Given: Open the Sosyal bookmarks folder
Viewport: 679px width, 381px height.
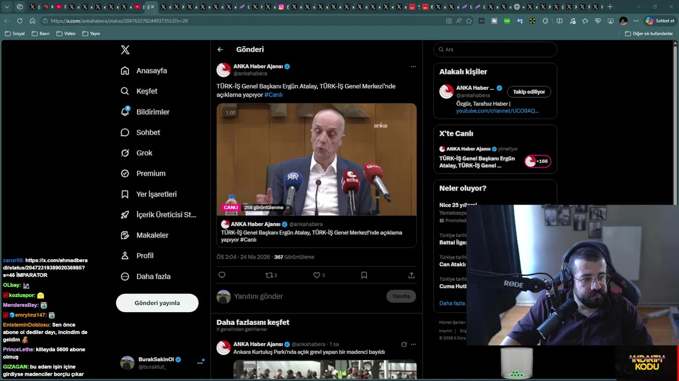Looking at the screenshot, I should 15,33.
